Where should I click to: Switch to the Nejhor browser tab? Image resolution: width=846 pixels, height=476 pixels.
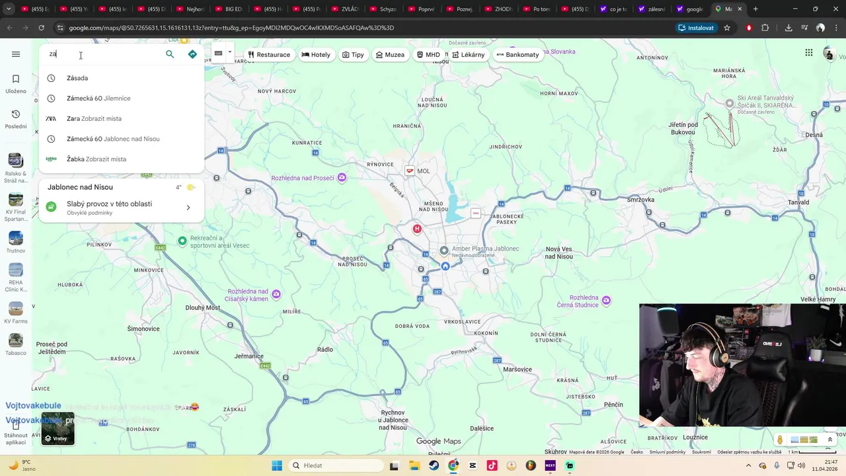tap(192, 9)
